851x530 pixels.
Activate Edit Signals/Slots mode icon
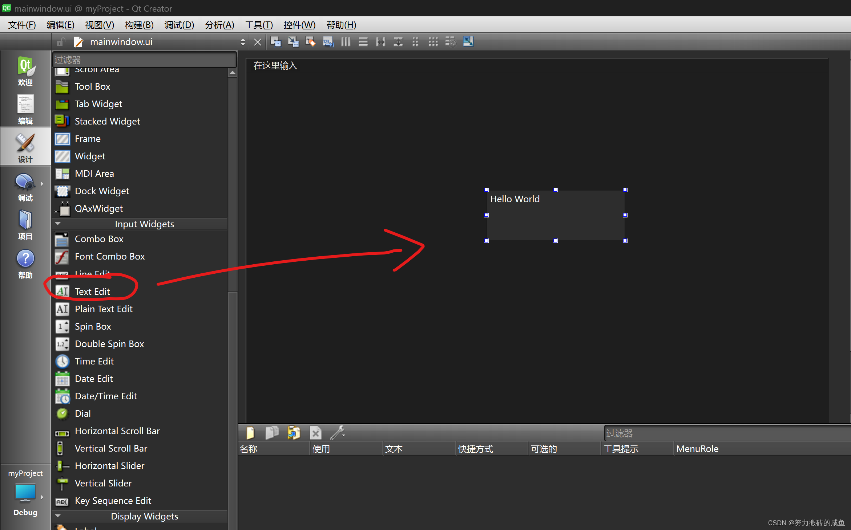[x=293, y=42]
